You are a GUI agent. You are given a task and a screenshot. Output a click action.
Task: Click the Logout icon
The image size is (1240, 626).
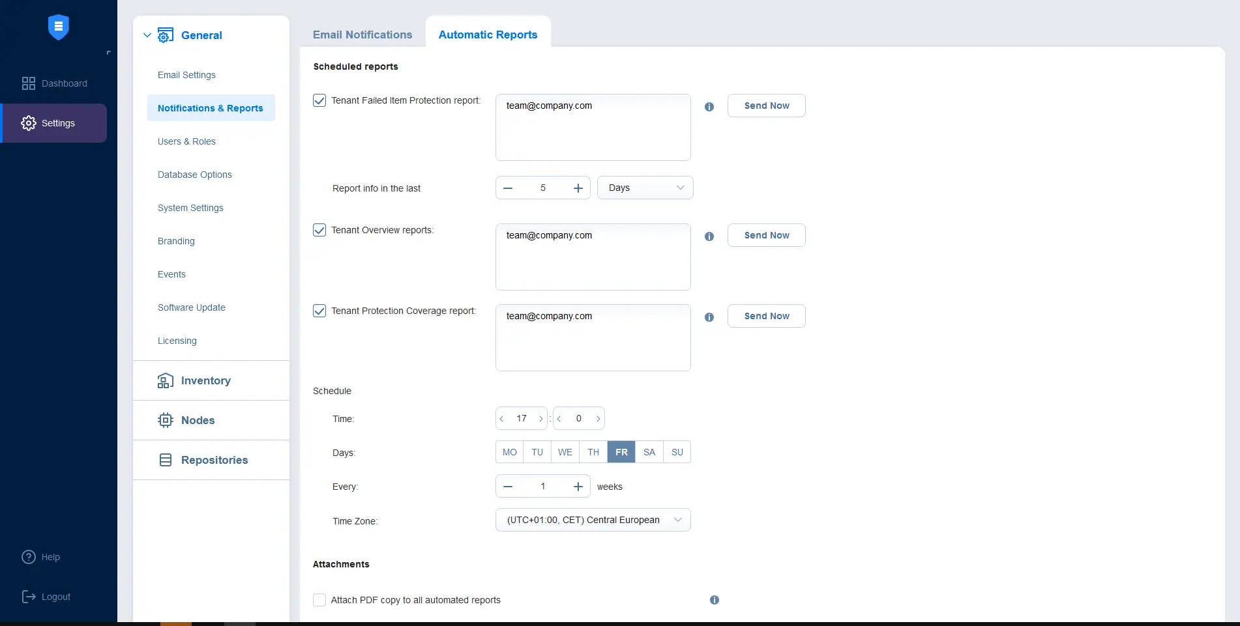tap(29, 597)
